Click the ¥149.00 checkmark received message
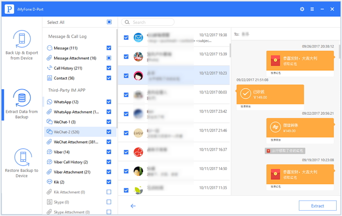This screenshot has height=216, width=342. point(270,97)
